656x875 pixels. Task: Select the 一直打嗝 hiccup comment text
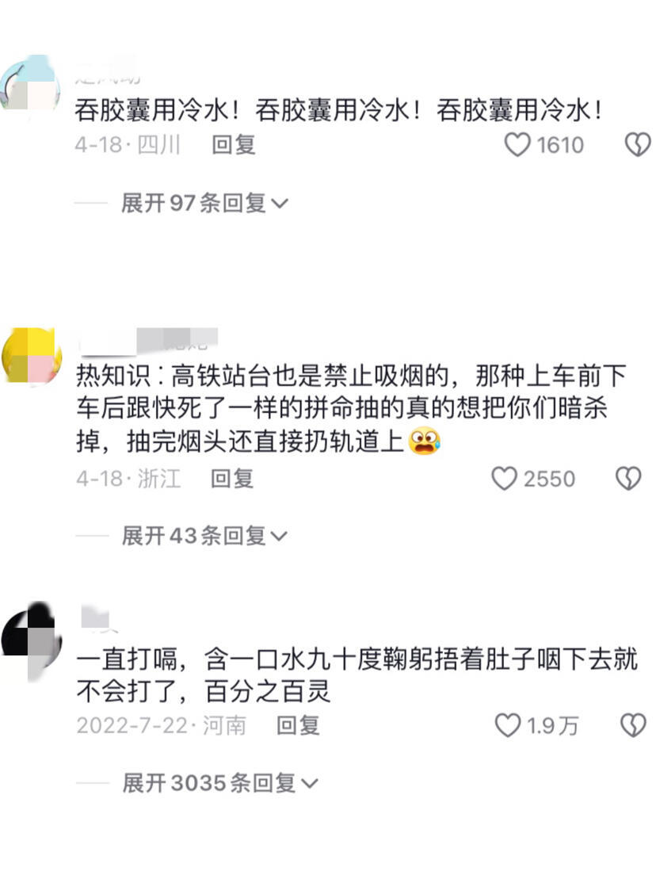point(357,675)
